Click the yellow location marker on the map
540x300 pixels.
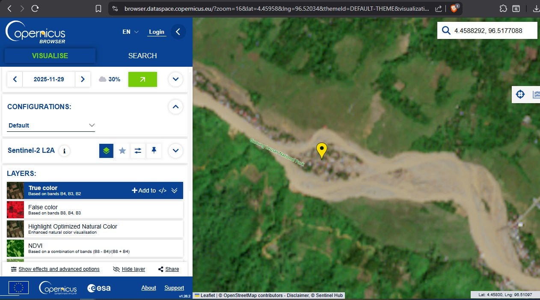[321, 151]
